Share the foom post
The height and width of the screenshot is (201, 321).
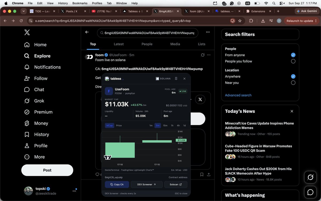[x=209, y=174]
